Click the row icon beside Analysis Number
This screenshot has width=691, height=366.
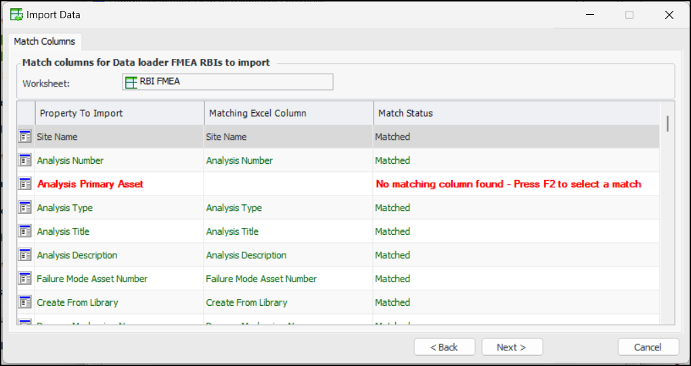coord(25,160)
